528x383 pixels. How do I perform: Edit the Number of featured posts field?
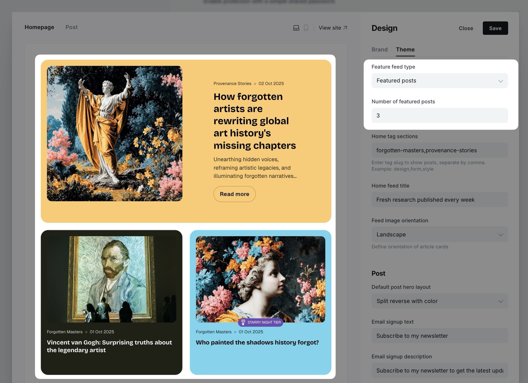pyautogui.click(x=439, y=115)
